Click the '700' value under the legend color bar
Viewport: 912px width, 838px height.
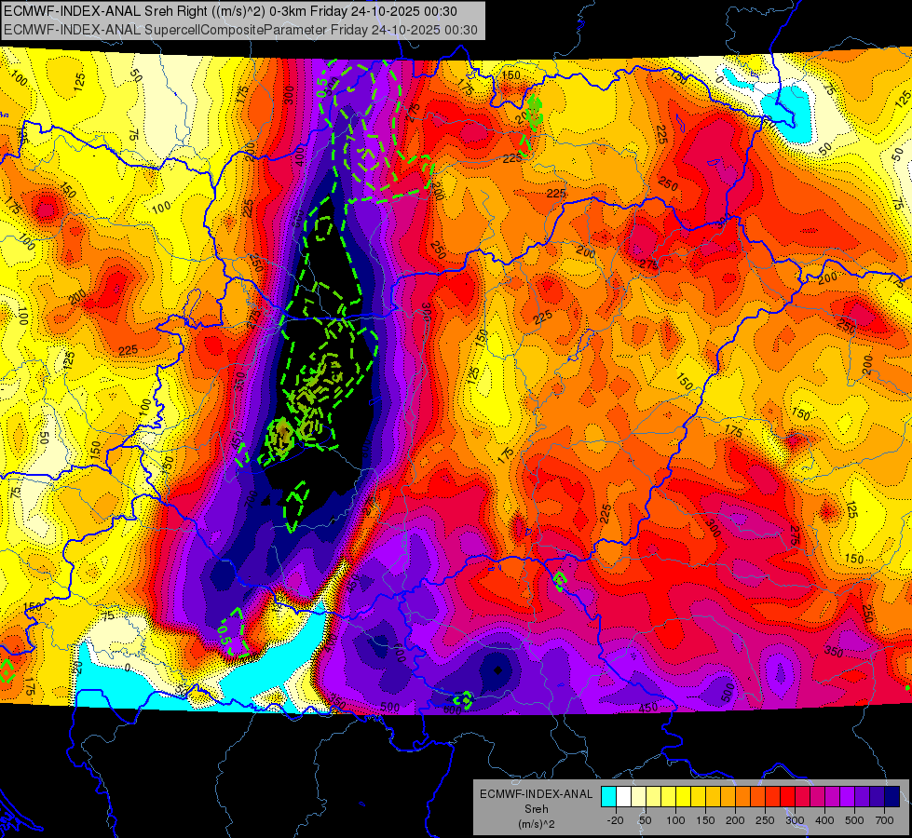884,820
